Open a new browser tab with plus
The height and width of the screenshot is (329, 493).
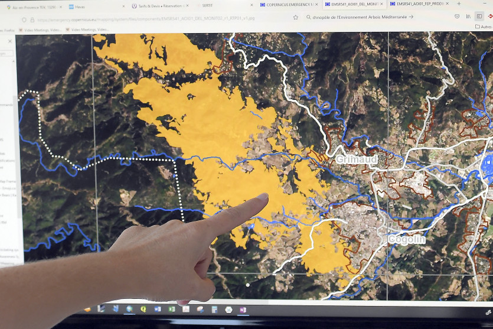[458, 4]
